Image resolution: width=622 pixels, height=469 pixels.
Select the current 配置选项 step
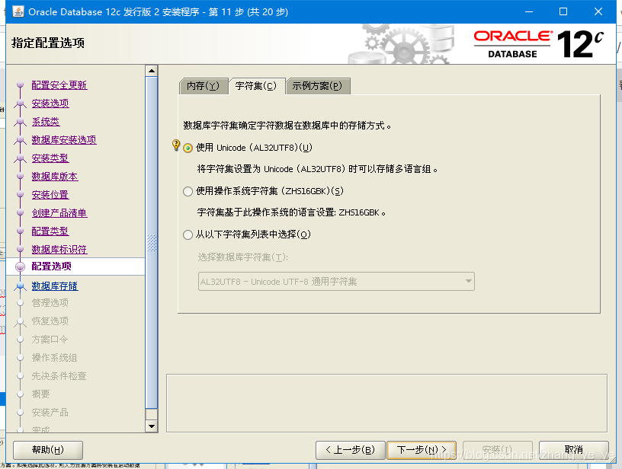pyautogui.click(x=52, y=266)
